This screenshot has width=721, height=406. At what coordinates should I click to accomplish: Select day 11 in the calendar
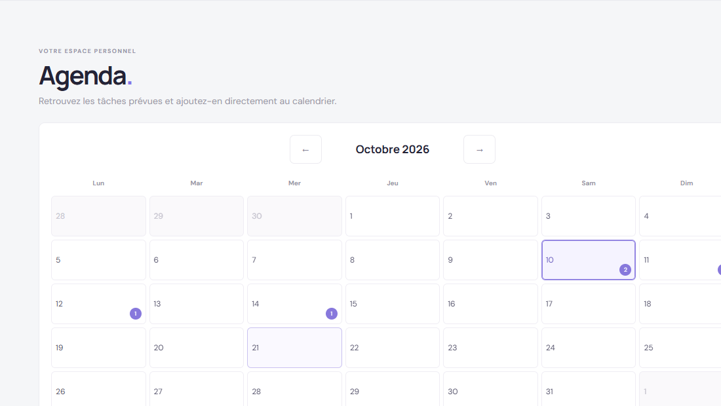click(680, 260)
